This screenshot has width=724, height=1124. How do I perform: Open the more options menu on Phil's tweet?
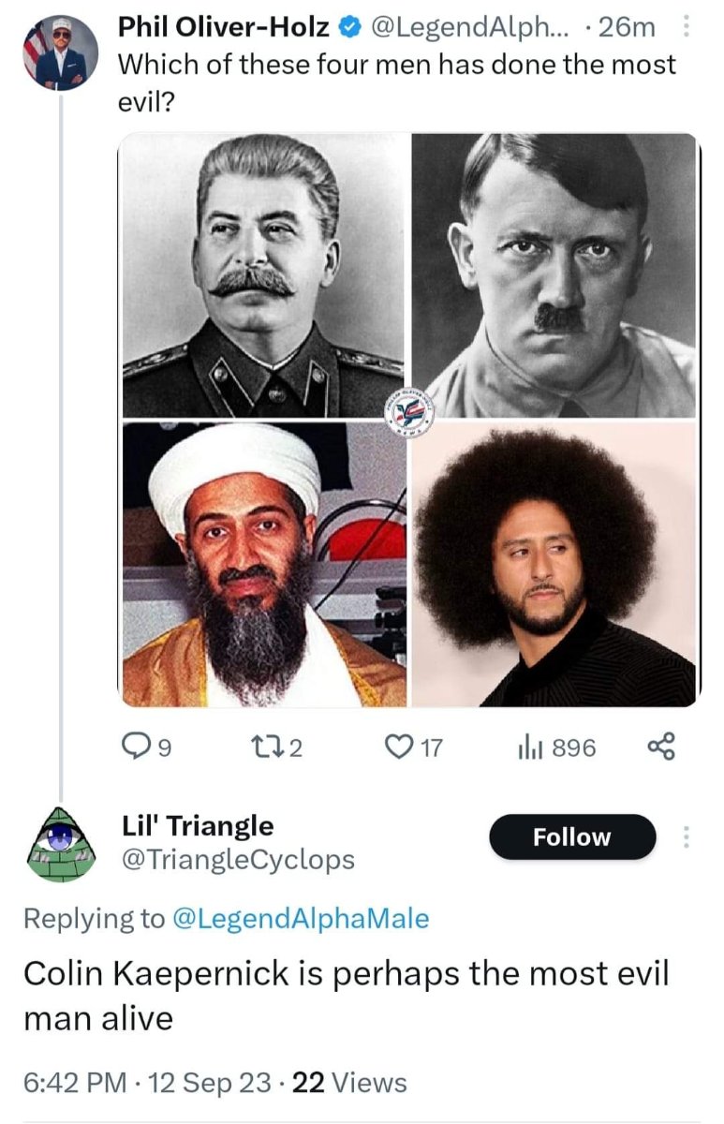pyautogui.click(x=687, y=29)
